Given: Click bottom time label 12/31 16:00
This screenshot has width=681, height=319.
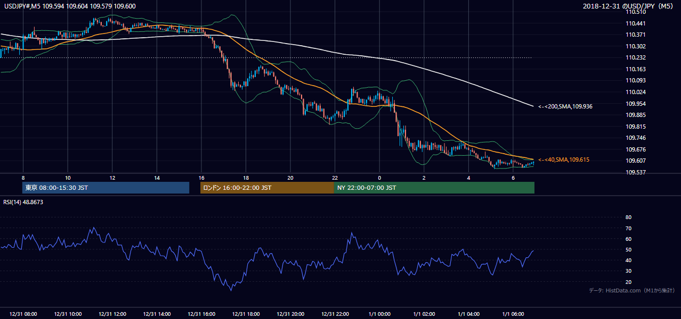Looking at the screenshot, I should [x=201, y=314].
